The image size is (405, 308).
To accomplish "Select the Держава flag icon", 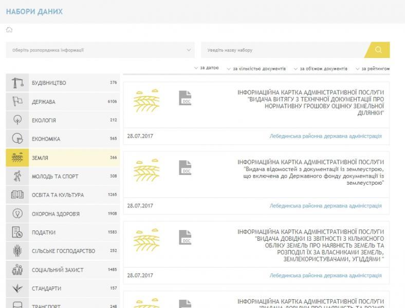I will click(x=17, y=102).
